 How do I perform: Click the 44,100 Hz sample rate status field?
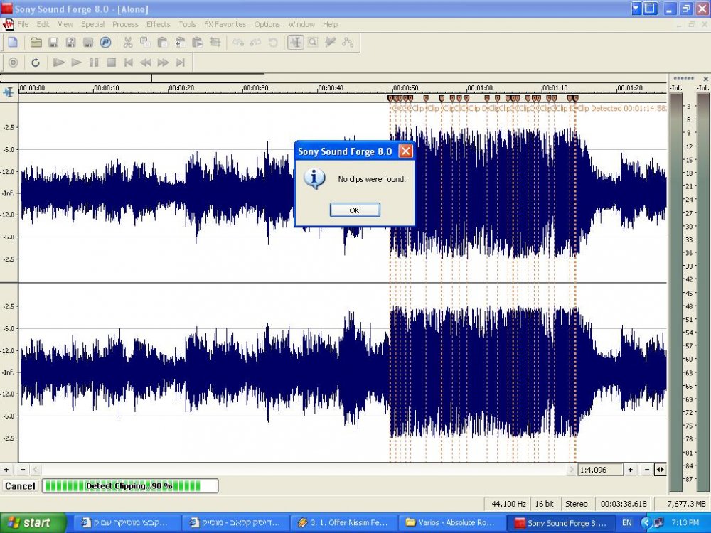[x=508, y=504]
